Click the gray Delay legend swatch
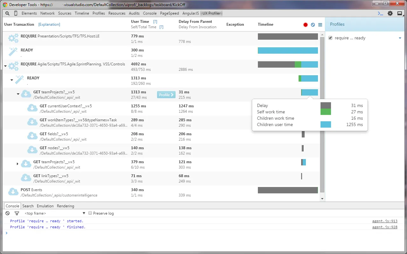Screen dimensions: 407x254 pos(326,105)
